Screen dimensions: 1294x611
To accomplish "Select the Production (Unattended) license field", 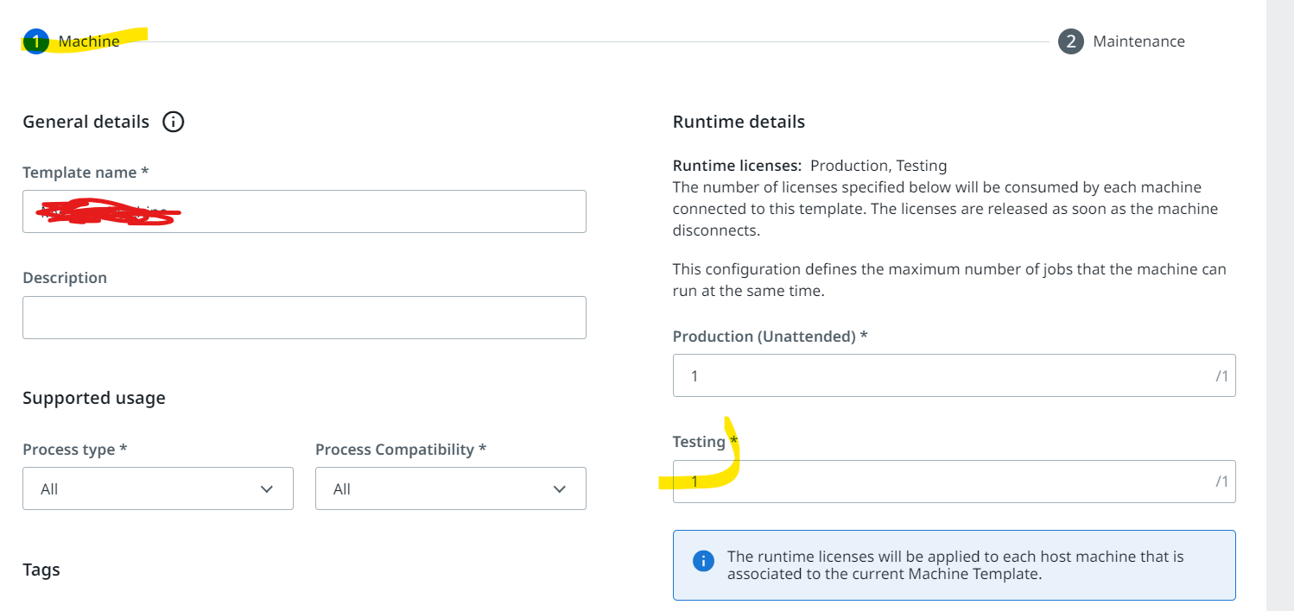I will (954, 375).
